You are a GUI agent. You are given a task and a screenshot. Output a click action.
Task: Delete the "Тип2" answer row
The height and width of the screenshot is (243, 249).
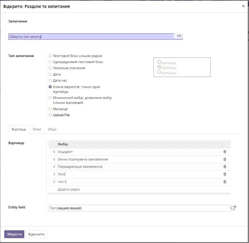tap(225, 174)
